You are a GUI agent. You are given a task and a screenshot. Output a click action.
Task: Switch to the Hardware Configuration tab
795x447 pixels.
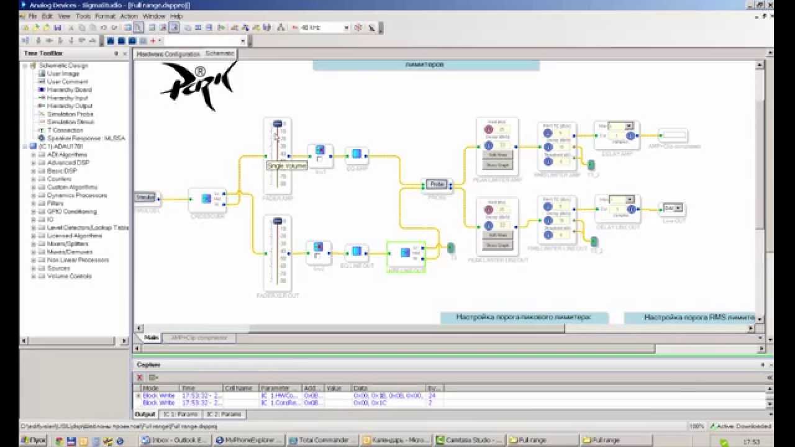168,54
